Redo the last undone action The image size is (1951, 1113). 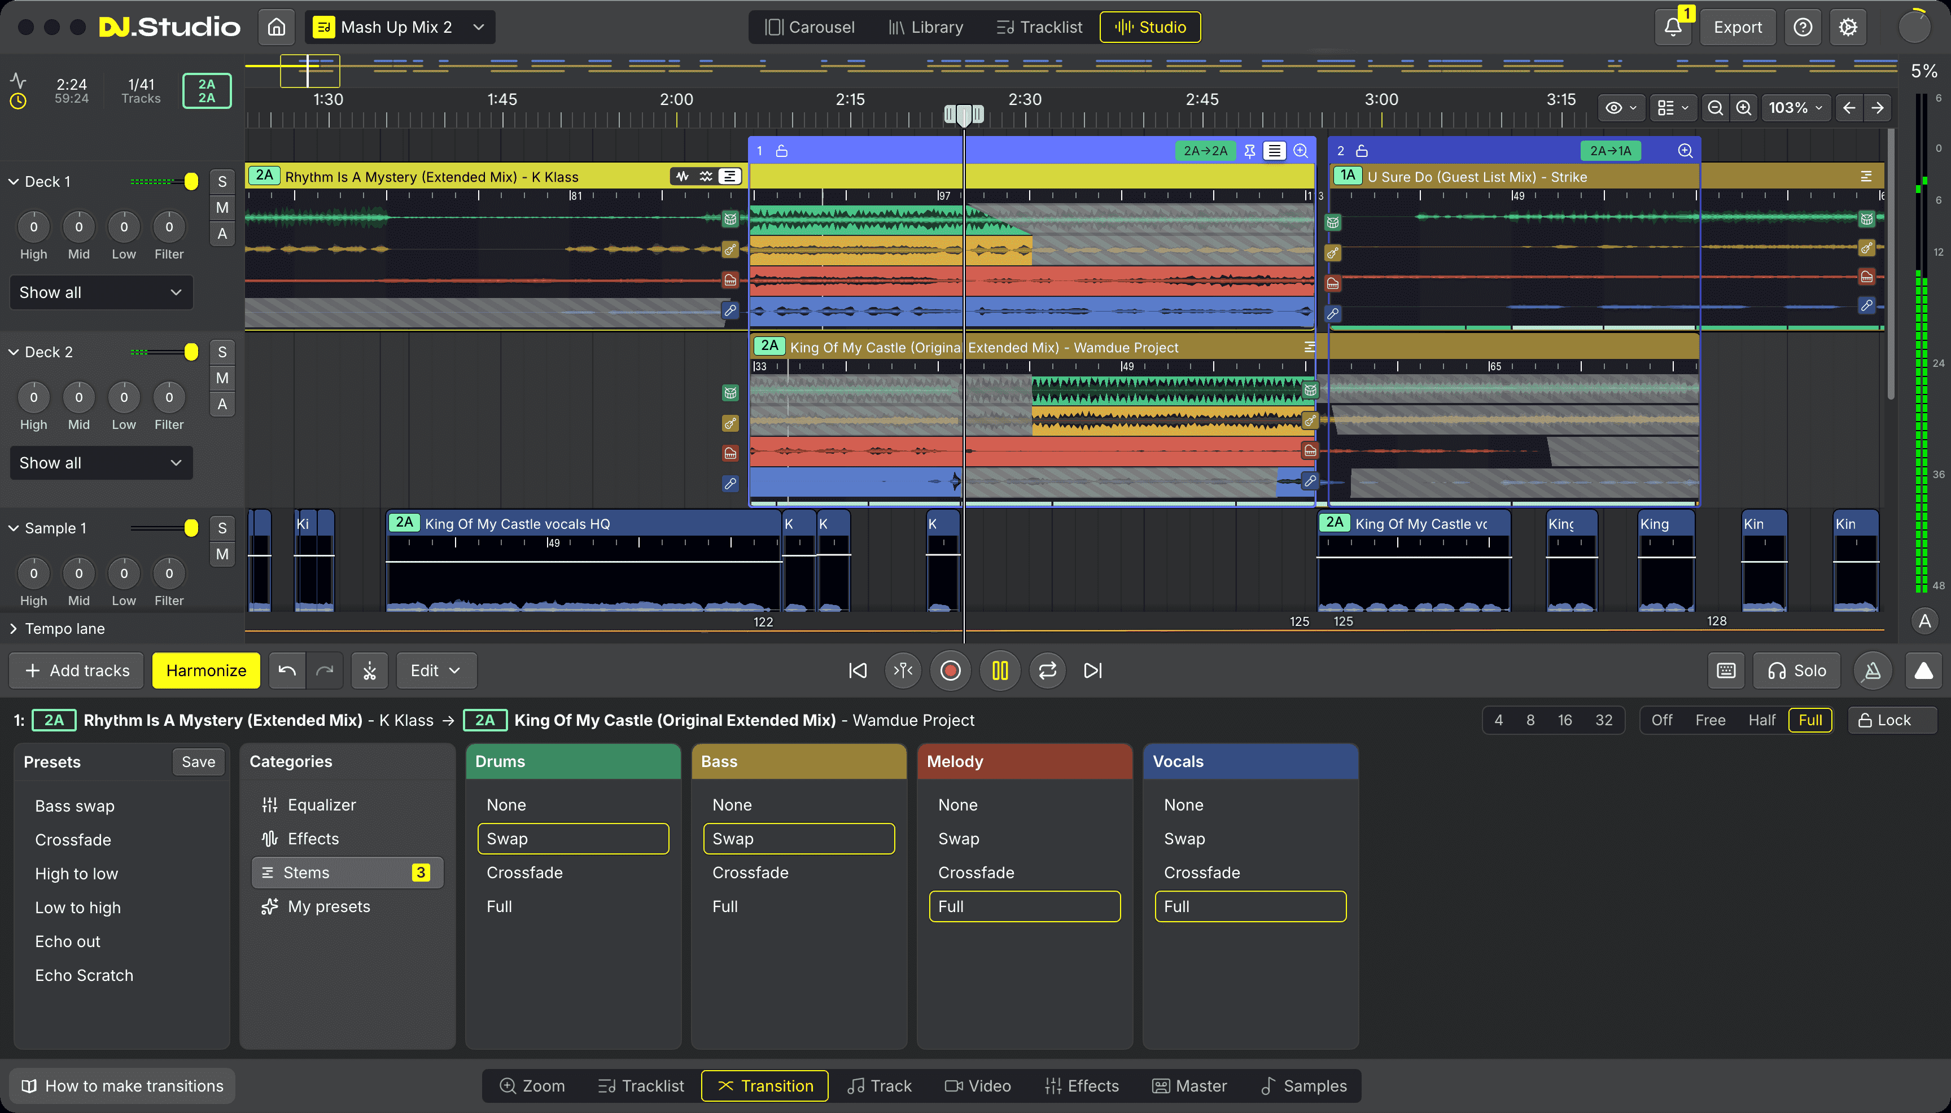click(325, 671)
